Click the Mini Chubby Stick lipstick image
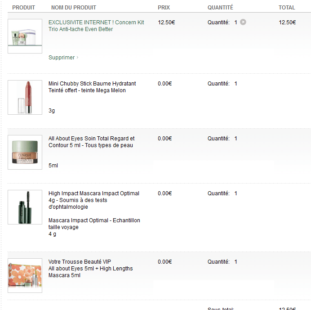This screenshot has height=310, width=311. pyautogui.click(x=25, y=97)
